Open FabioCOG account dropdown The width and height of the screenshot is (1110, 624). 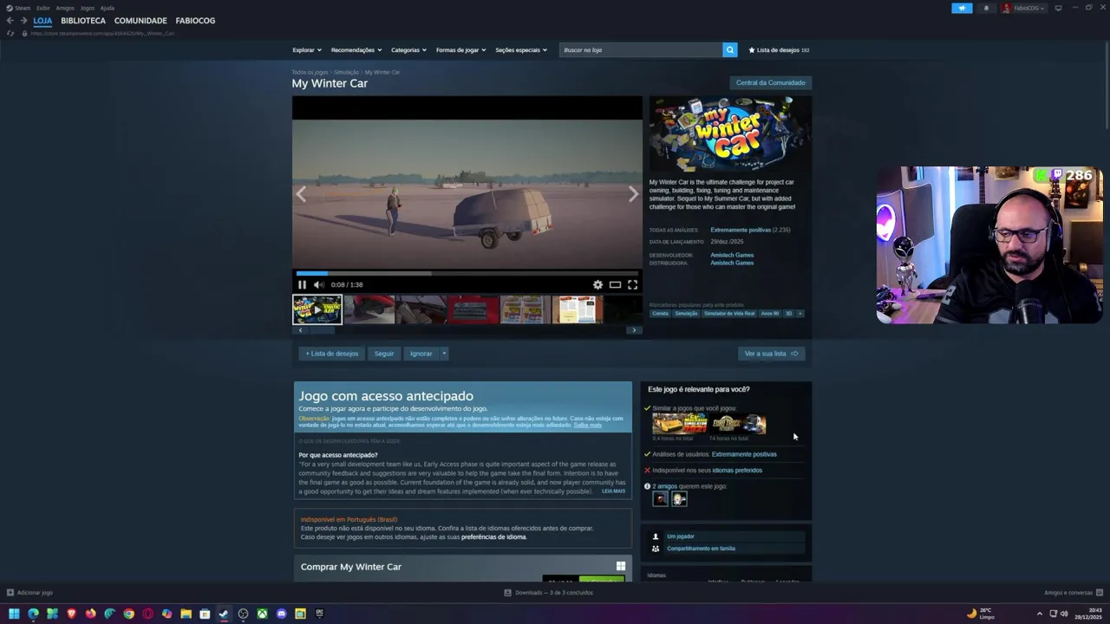[x=1023, y=8]
